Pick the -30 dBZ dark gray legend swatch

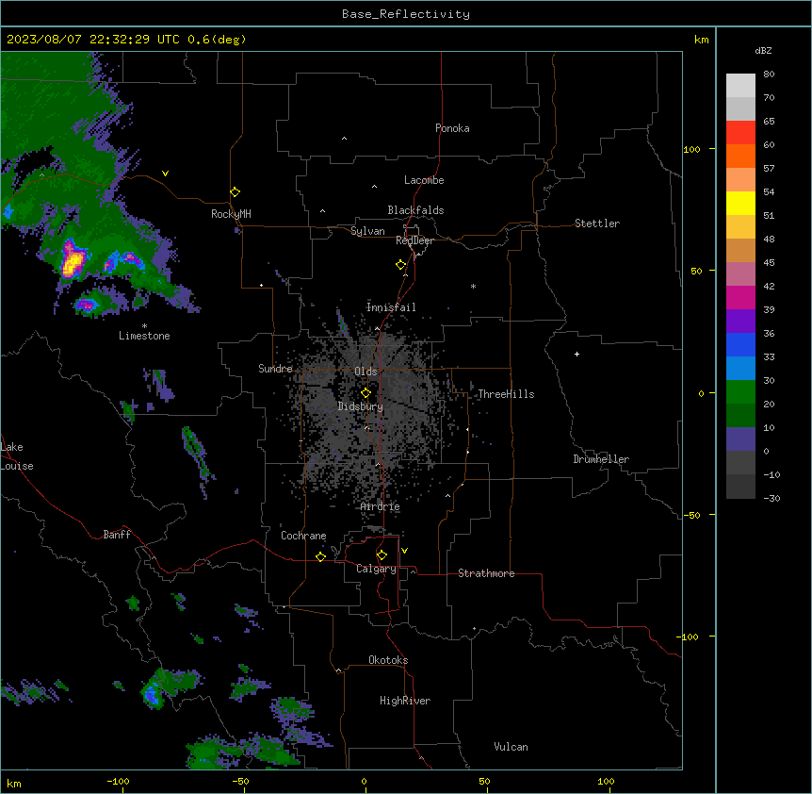(x=740, y=487)
